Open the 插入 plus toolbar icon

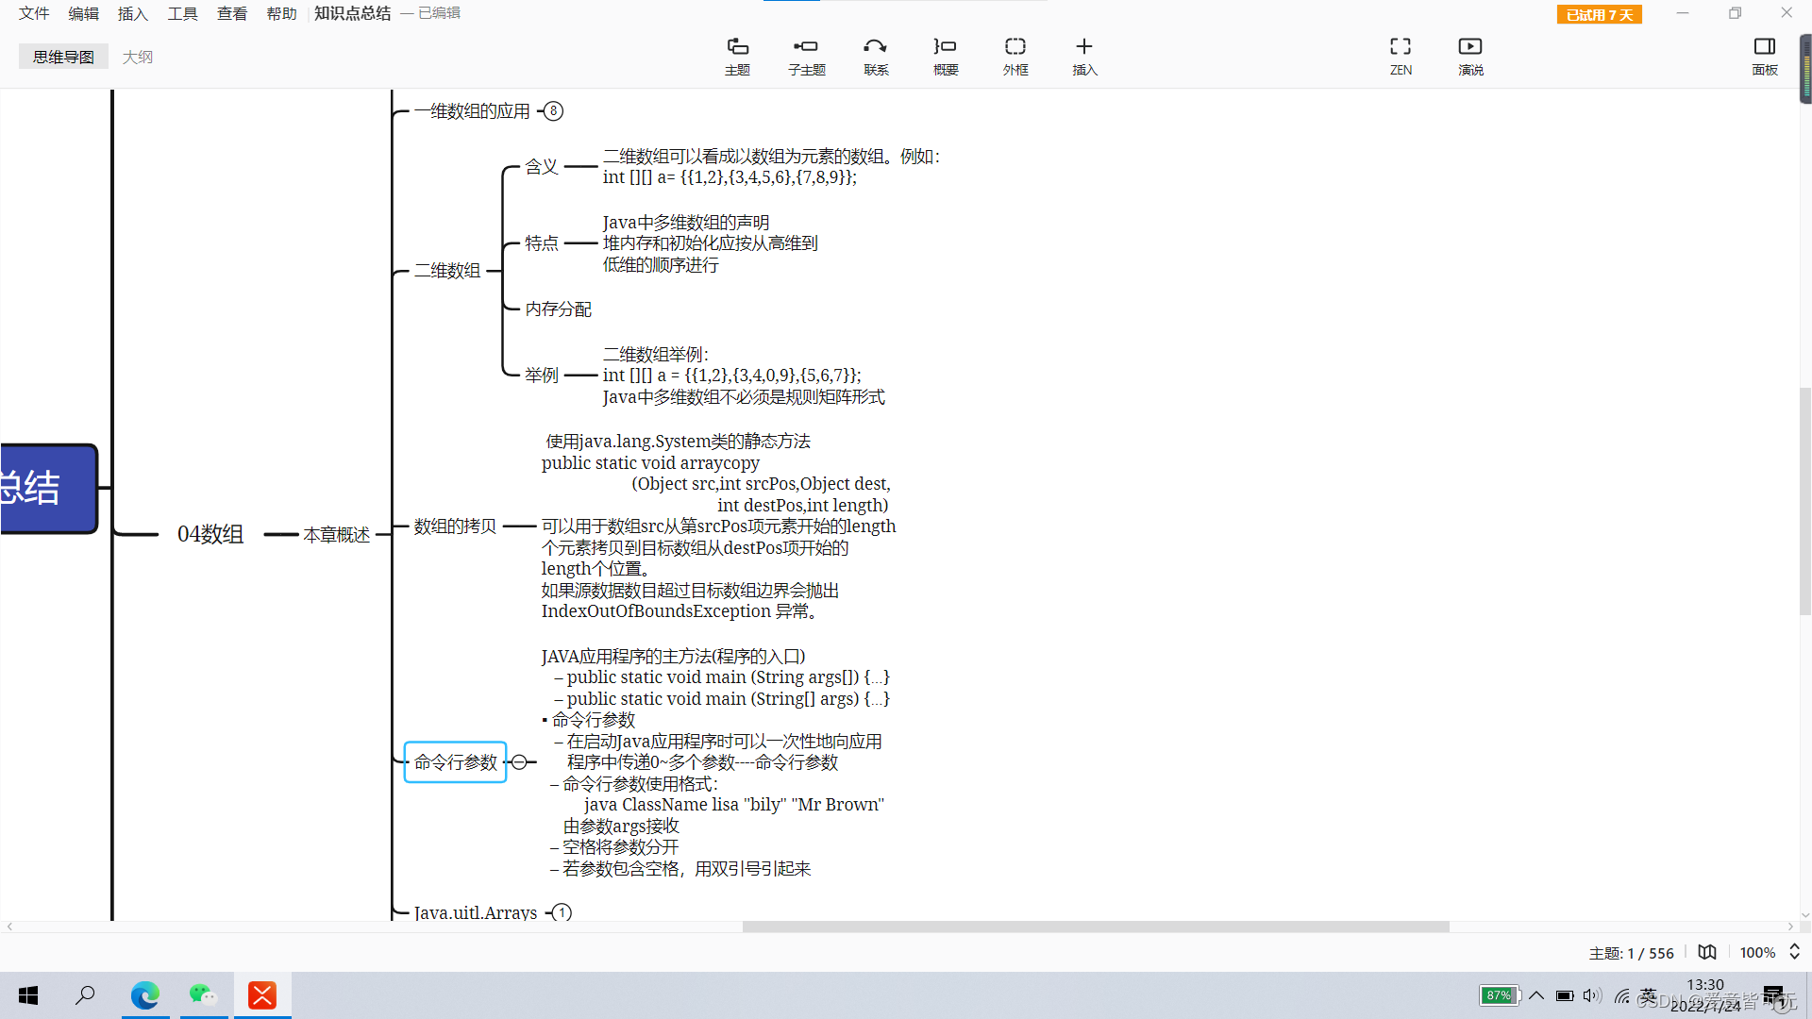point(1084,57)
